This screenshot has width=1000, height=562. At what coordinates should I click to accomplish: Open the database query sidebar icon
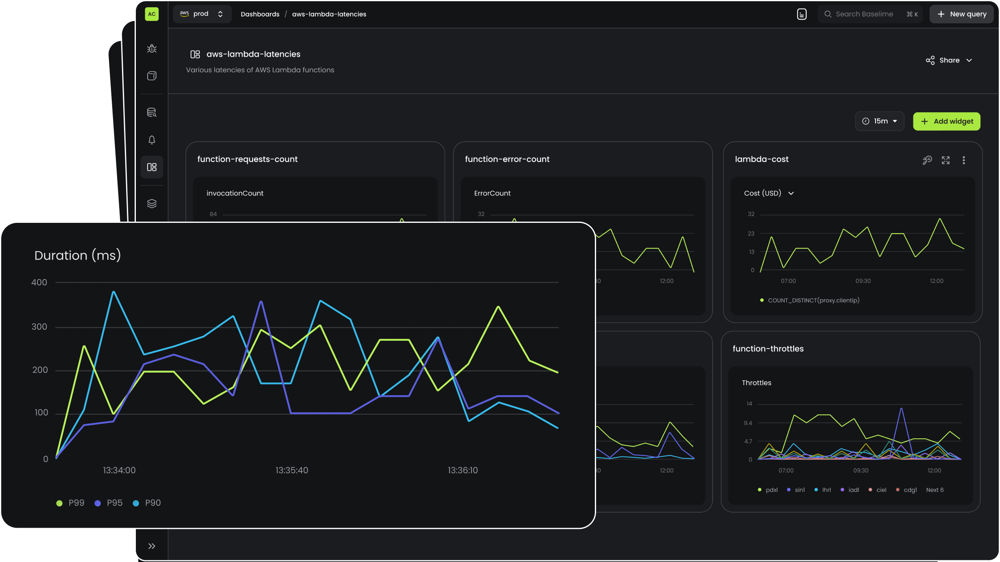[152, 112]
